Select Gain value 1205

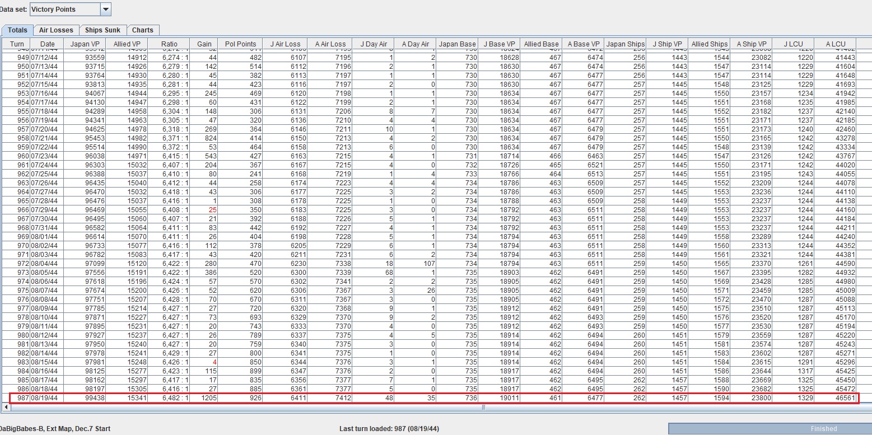click(208, 398)
